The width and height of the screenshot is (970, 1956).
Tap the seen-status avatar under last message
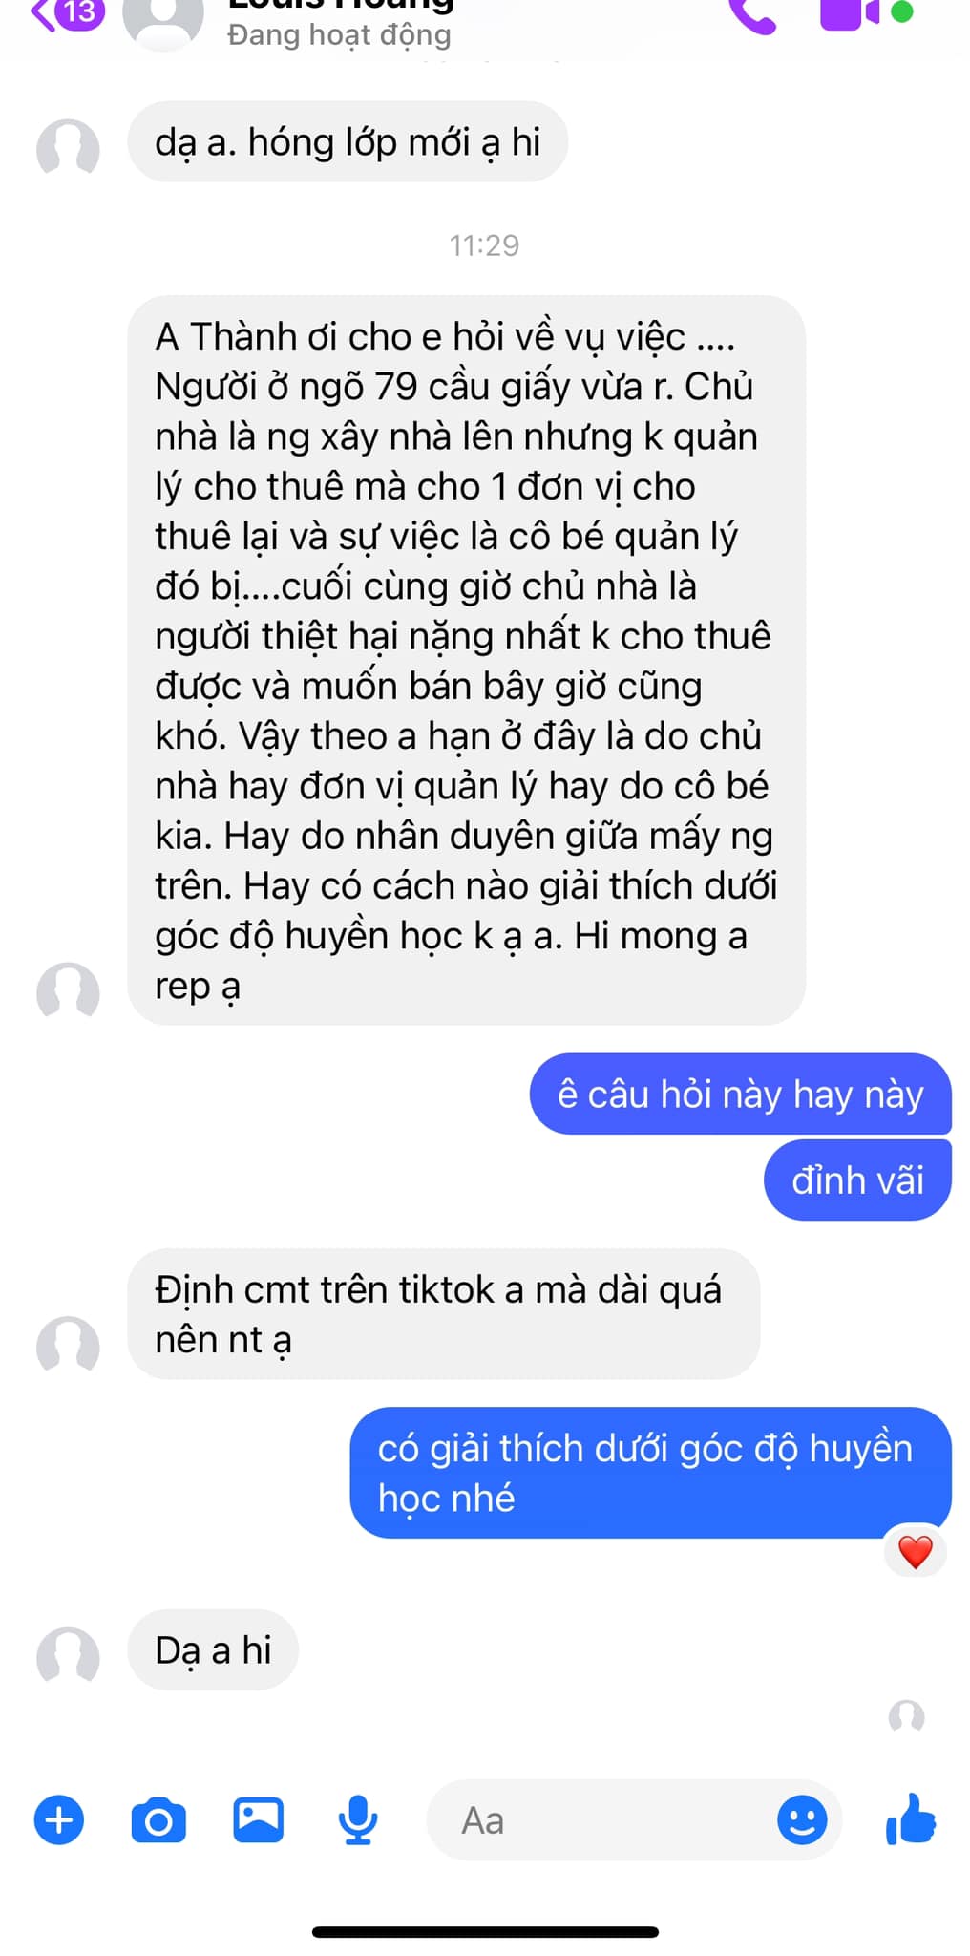906,1716
